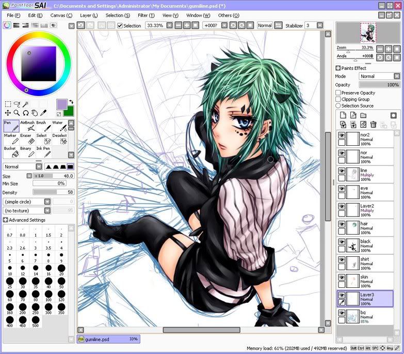Open the Layer menu
The height and width of the screenshot is (354, 404).
click(89, 15)
